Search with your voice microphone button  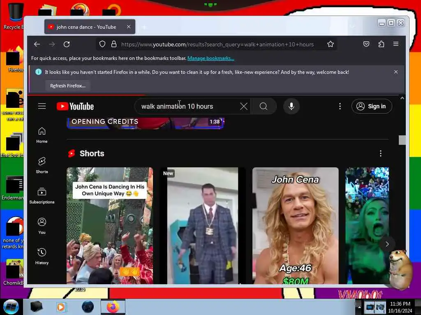pyautogui.click(x=291, y=106)
